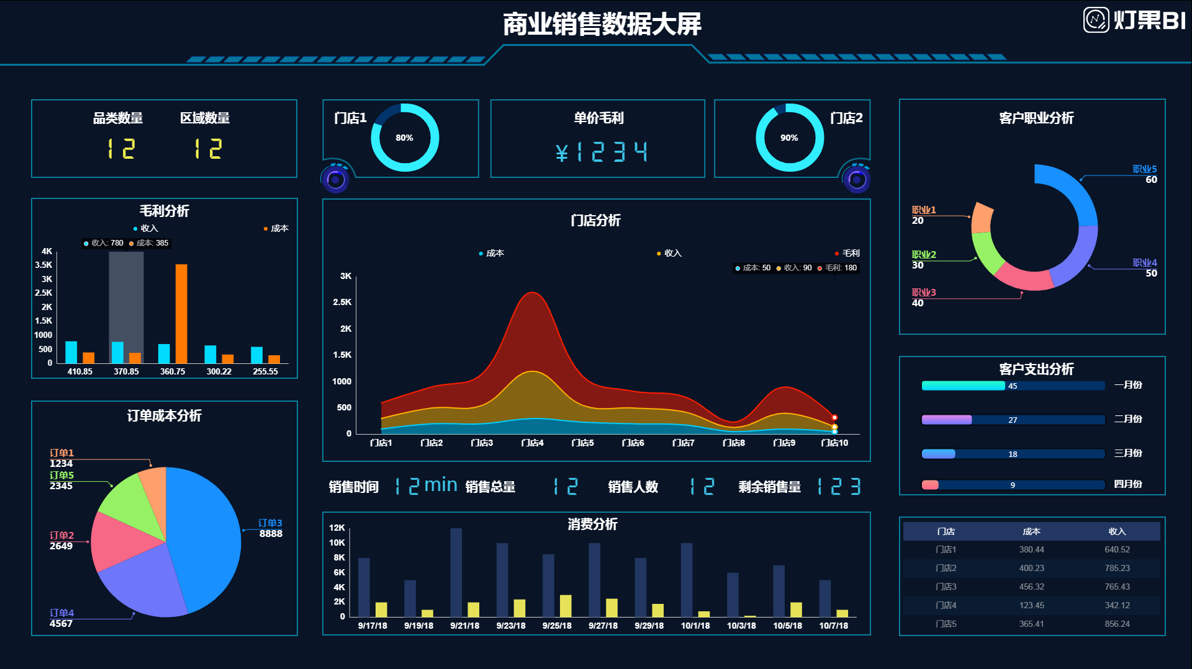
Task: Click the 商业销售数据大屏 title
Action: [602, 25]
